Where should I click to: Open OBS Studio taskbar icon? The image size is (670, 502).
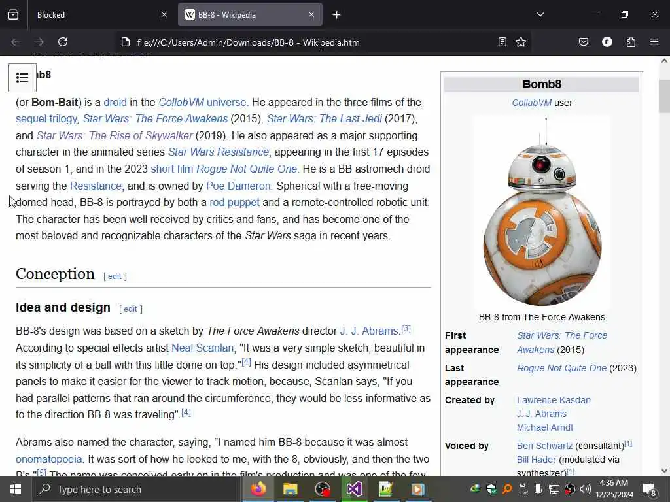322,489
